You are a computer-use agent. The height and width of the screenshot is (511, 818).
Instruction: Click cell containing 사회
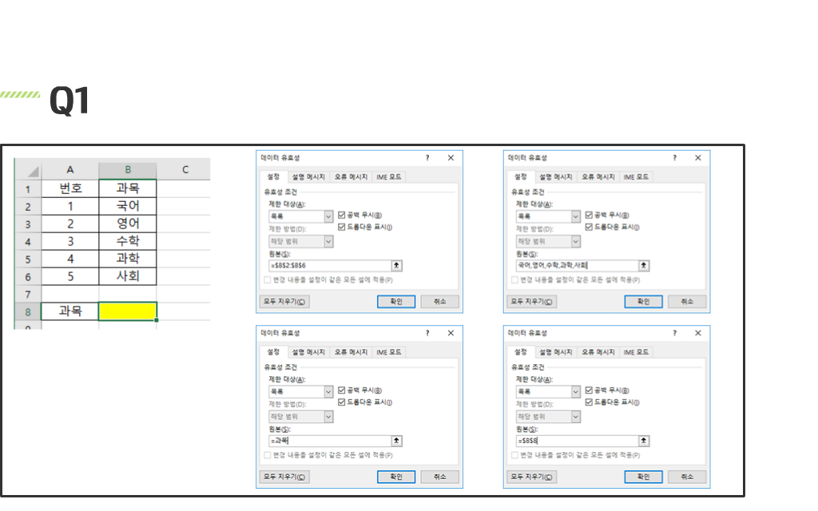[x=128, y=275]
